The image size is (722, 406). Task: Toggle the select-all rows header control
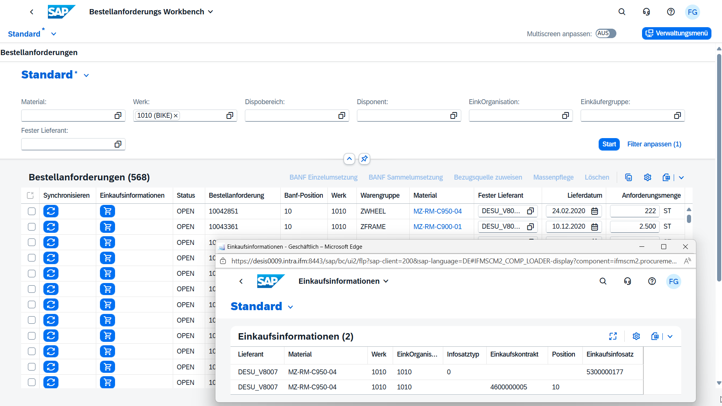31,195
